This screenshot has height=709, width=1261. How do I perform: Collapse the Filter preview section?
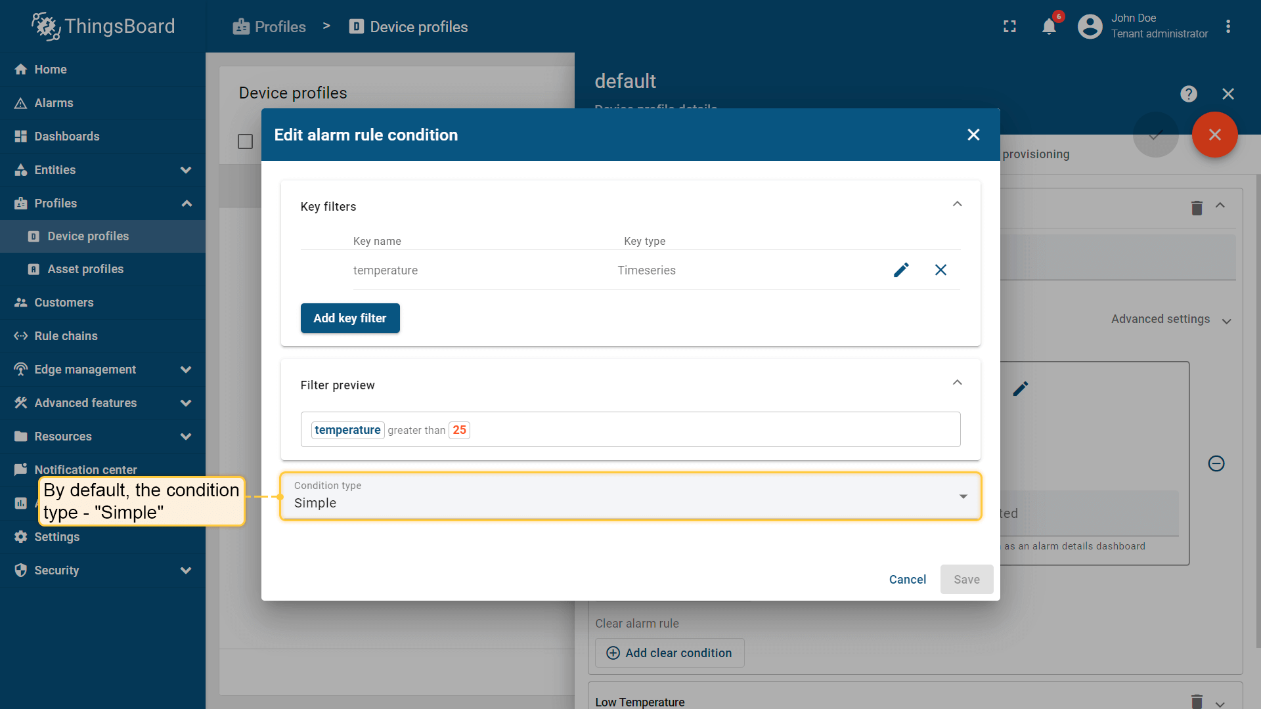pos(957,383)
